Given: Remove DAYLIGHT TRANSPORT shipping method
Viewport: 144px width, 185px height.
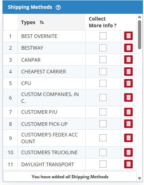Looking at the screenshot, I should point(128,164).
